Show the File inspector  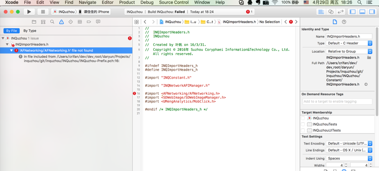pos(335,22)
